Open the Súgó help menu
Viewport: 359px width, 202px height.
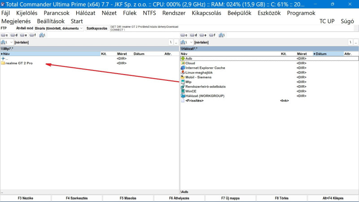pos(347,21)
